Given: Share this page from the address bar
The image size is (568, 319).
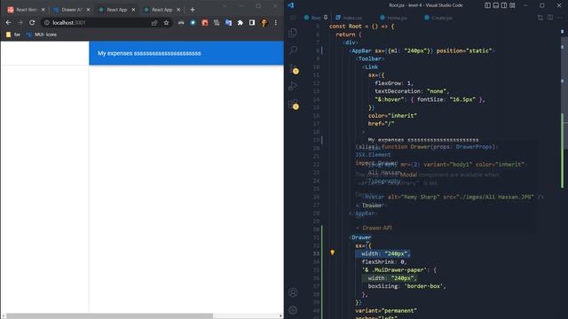Looking at the screenshot, I should 154,22.
